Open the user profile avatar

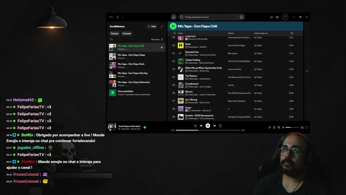(285, 17)
